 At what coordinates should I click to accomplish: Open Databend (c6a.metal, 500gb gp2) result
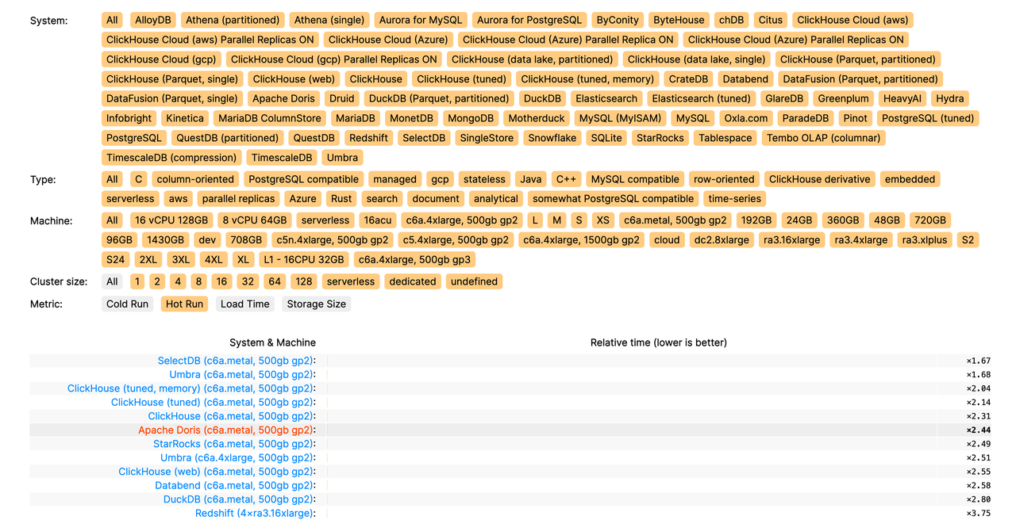pyautogui.click(x=234, y=485)
